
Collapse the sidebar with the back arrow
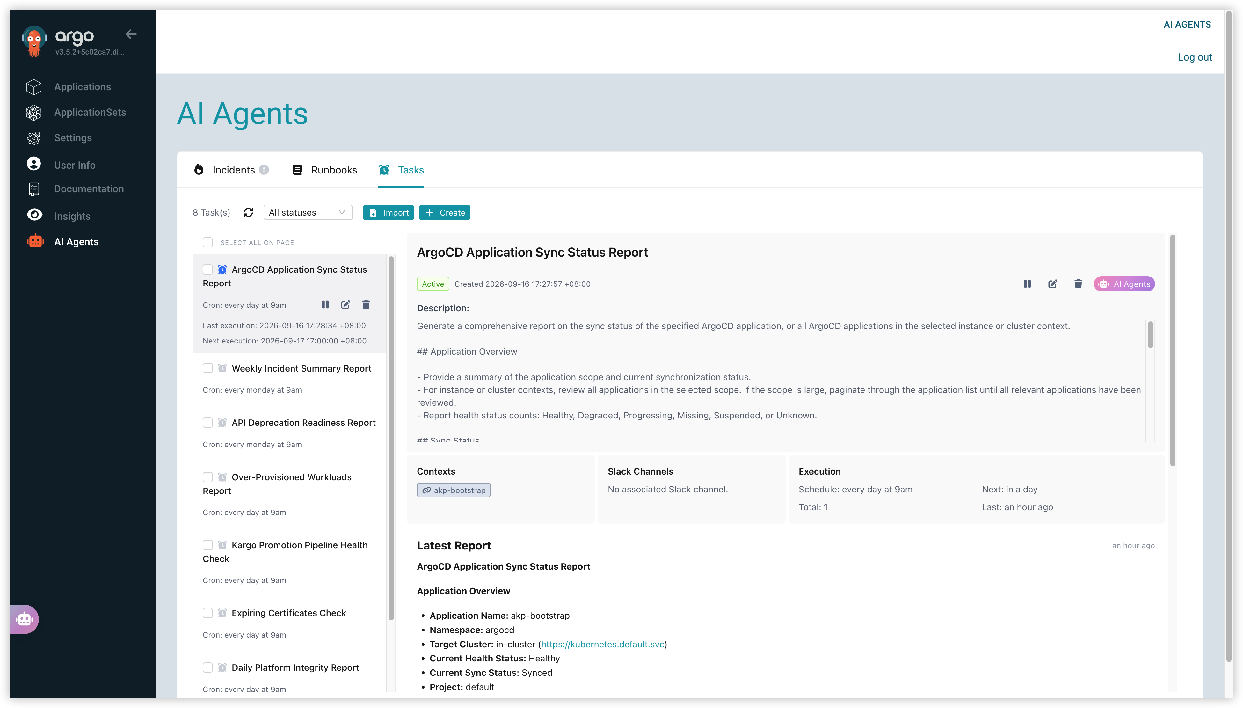tap(131, 34)
